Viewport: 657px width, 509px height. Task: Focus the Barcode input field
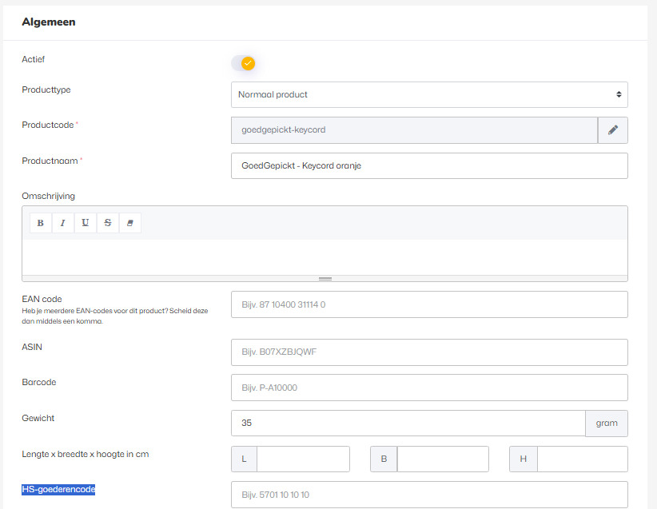click(429, 388)
